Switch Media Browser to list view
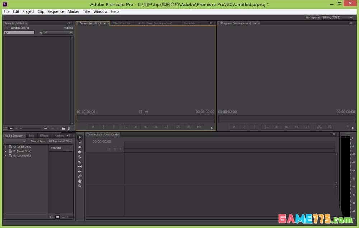Screen dimensions: 359x228 click(52, 217)
